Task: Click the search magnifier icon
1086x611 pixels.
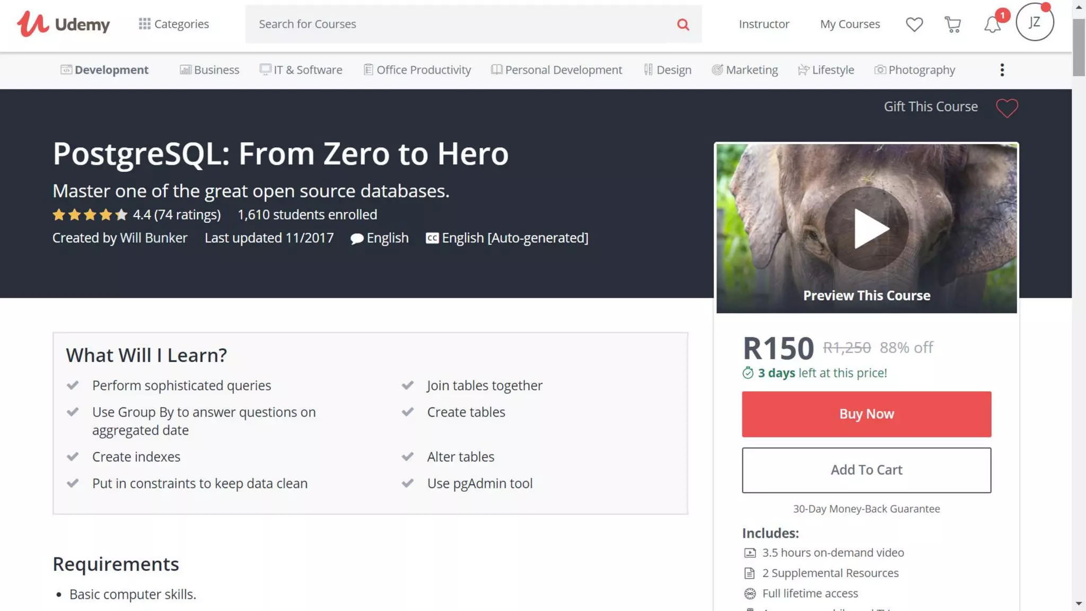Action: pyautogui.click(x=683, y=24)
